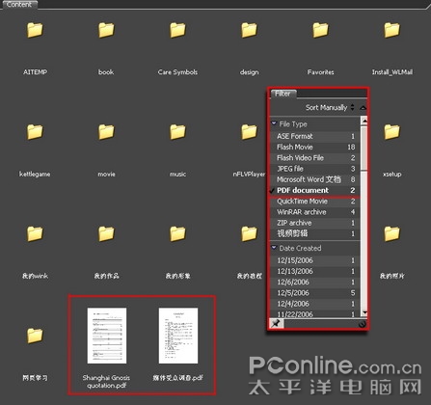This screenshot has width=431, height=405.
Task: Select the xsetup folder icon
Action: click(391, 132)
